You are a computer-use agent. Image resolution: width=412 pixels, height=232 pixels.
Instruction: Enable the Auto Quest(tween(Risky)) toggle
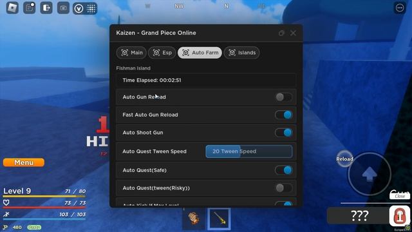(x=283, y=188)
